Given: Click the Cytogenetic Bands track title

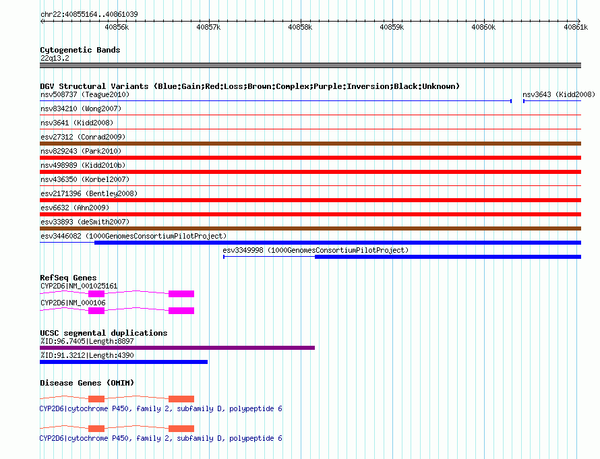Looking at the screenshot, I should point(80,50).
